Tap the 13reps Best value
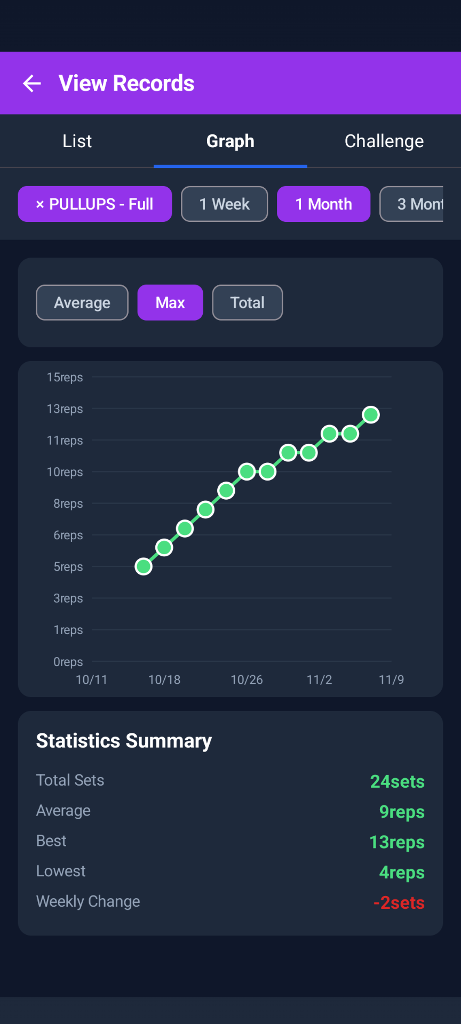 (x=397, y=842)
